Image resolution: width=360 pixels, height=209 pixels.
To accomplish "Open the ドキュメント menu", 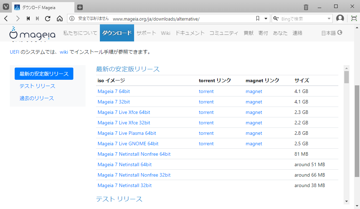I will (x=190, y=33).
